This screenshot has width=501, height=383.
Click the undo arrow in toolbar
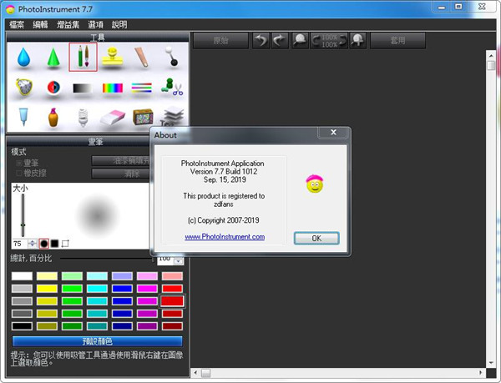tap(261, 41)
